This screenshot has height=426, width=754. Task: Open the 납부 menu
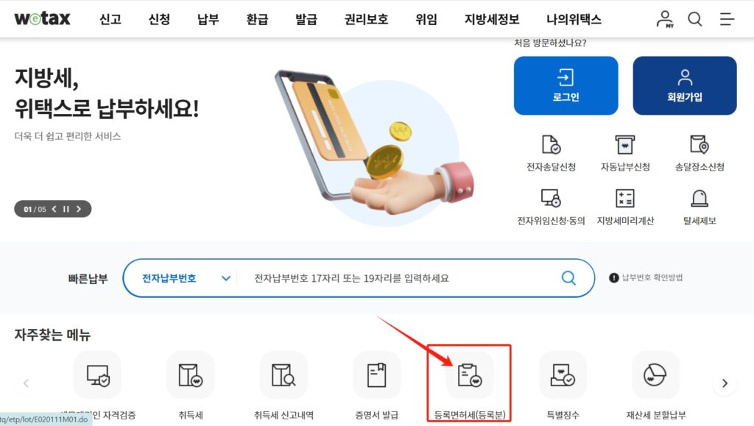point(208,19)
